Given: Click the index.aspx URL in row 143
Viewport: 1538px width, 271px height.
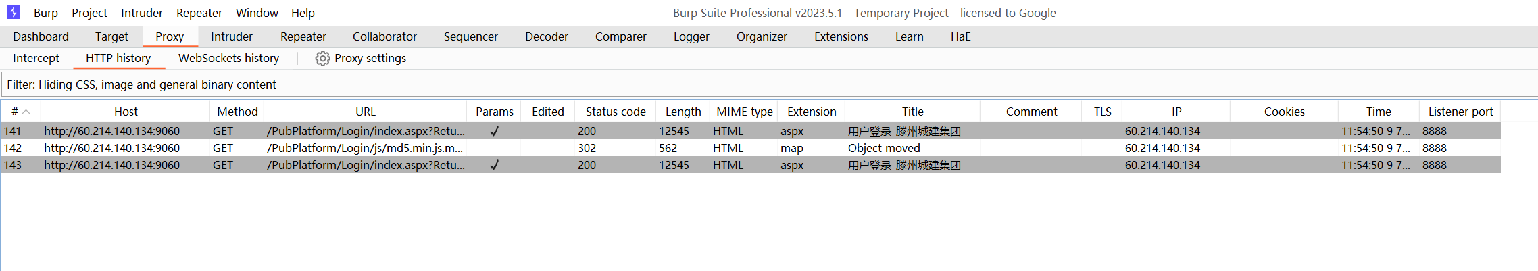Looking at the screenshot, I should click(365, 165).
